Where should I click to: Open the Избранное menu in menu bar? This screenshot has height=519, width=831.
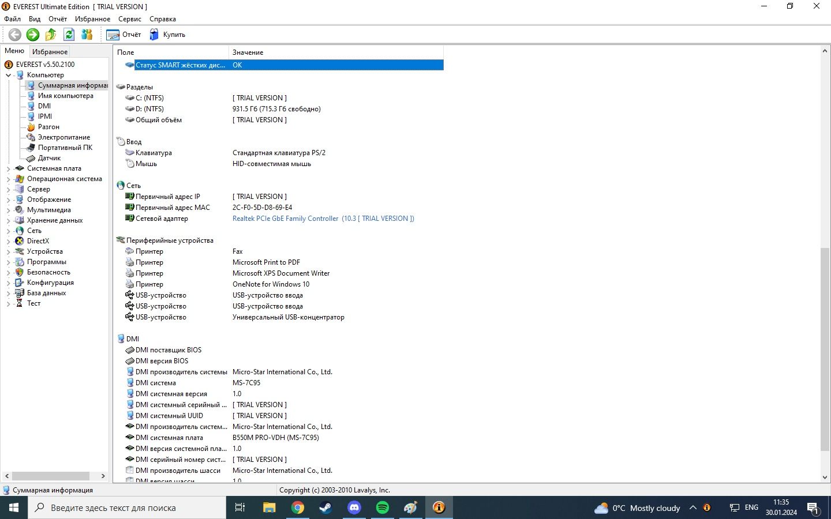click(x=92, y=19)
